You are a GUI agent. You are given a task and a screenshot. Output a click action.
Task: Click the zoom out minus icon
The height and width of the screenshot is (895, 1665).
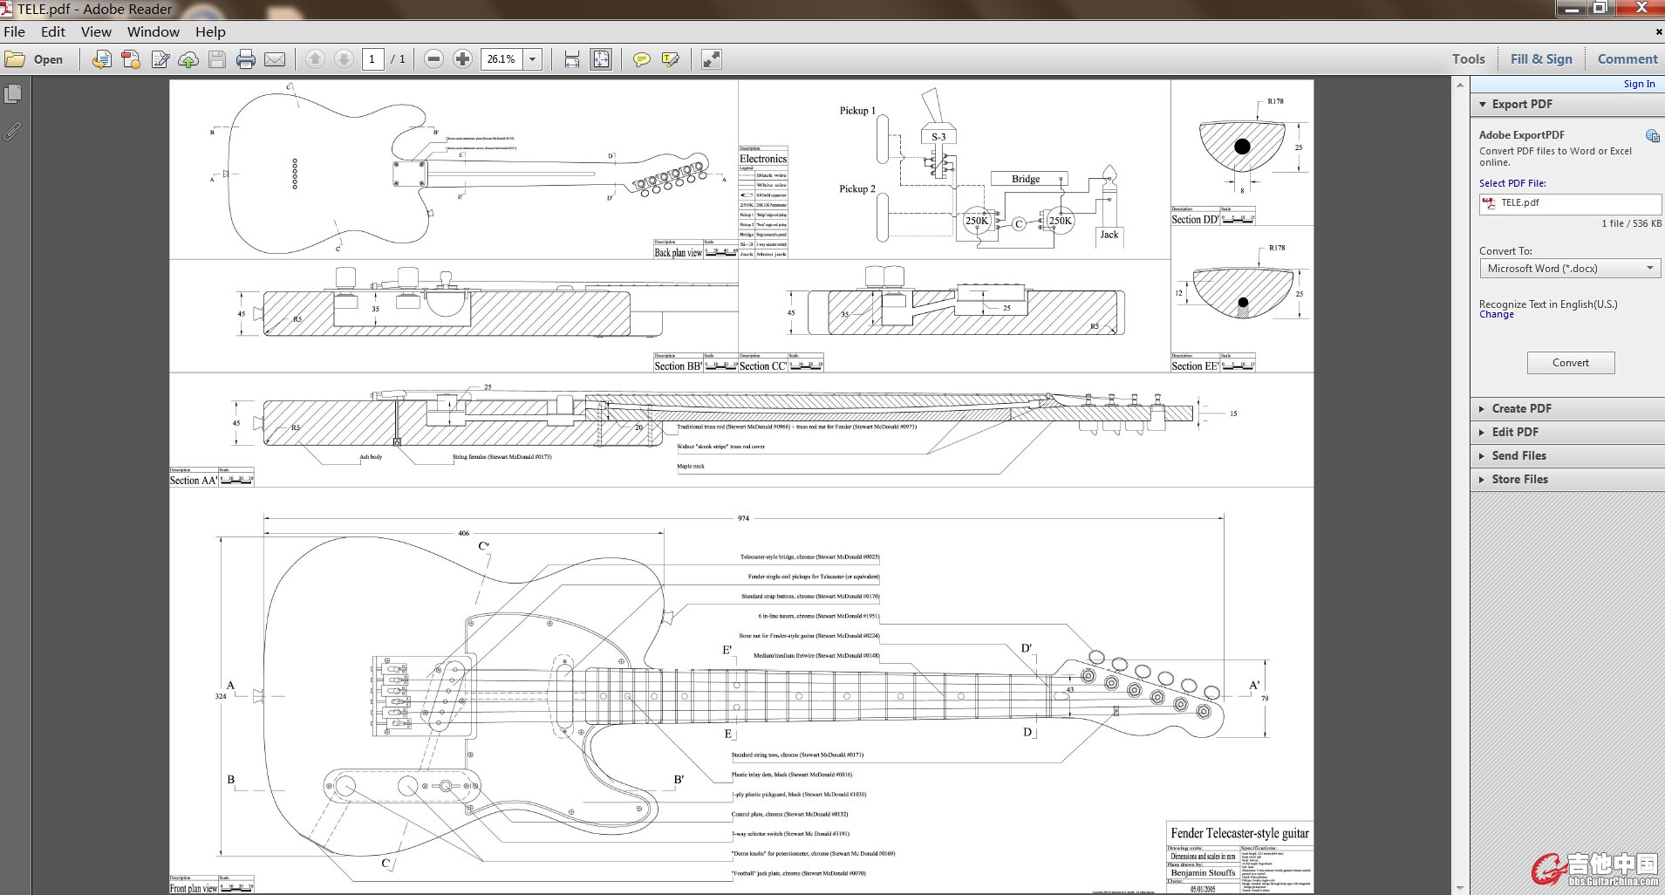(x=433, y=59)
